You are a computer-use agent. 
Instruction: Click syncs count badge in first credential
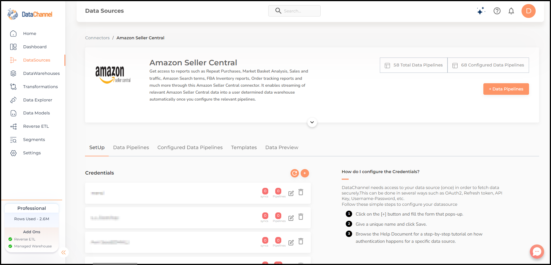pos(265,191)
